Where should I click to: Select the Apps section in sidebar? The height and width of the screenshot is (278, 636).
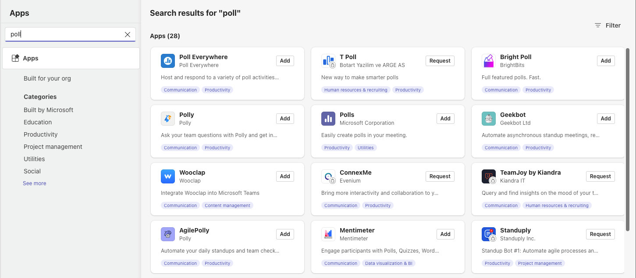pos(71,58)
